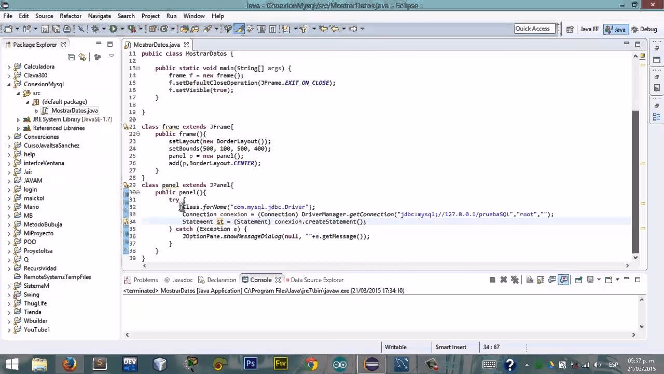
Task: Toggle the Mark Occurrences highlighter icon
Action: coord(239,29)
